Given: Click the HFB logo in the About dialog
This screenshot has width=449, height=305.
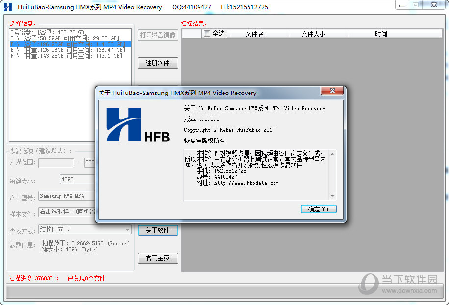Looking at the screenshot, I should pyautogui.click(x=138, y=125).
